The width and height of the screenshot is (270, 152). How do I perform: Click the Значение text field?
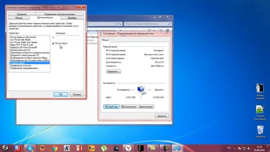67,38
